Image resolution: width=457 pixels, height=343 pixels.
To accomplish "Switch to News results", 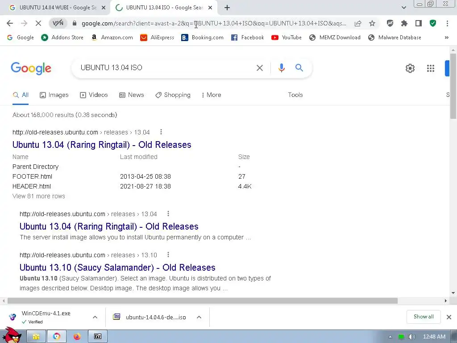I will 132,95.
